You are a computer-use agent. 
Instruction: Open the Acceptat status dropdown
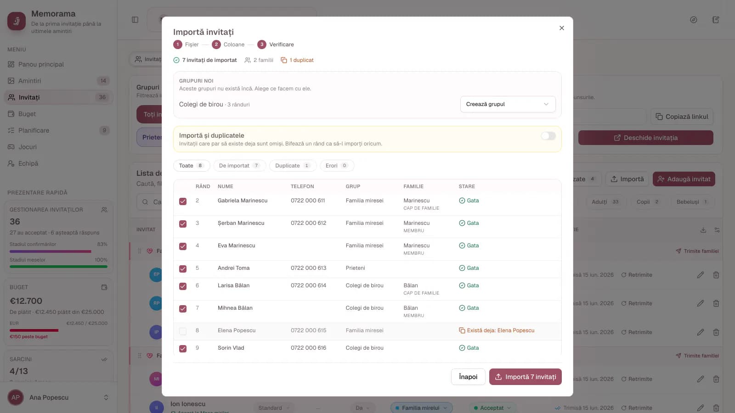(492, 408)
